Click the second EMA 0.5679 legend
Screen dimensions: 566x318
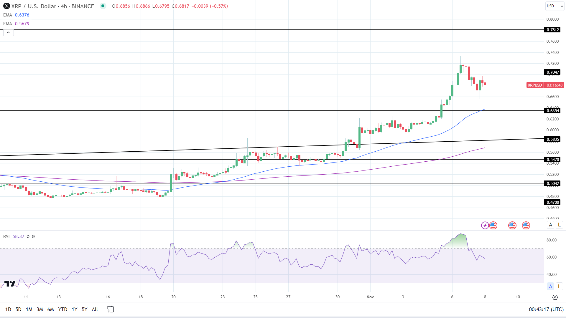point(16,24)
